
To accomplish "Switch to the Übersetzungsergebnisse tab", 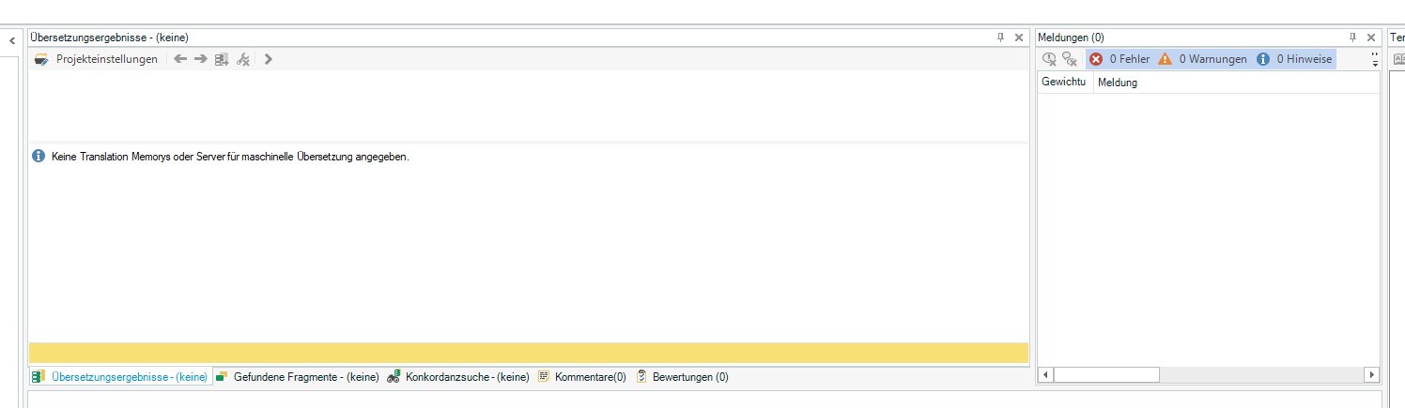I will [120, 377].
